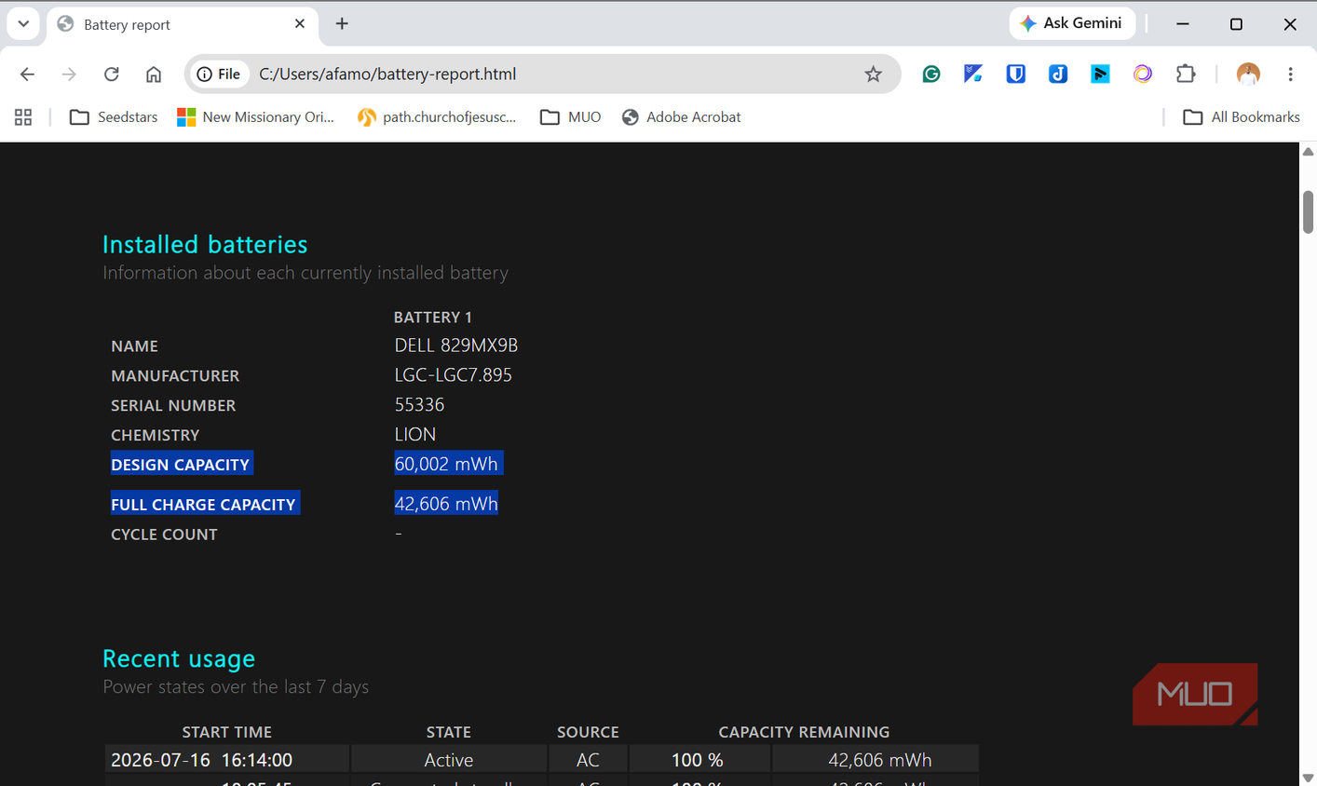Image resolution: width=1317 pixels, height=786 pixels.
Task: Open a new browser tab
Action: point(342,24)
